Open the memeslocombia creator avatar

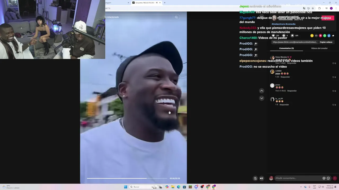point(274,18)
